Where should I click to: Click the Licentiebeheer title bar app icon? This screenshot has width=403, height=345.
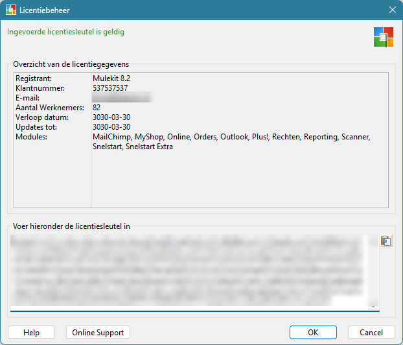(x=11, y=10)
